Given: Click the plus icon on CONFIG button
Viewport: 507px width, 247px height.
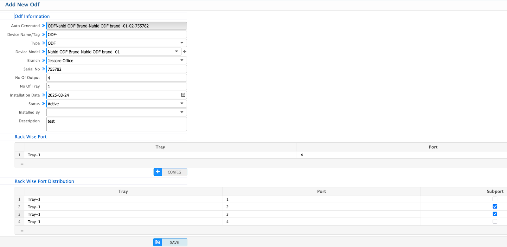Looking at the screenshot, I should click(x=158, y=172).
